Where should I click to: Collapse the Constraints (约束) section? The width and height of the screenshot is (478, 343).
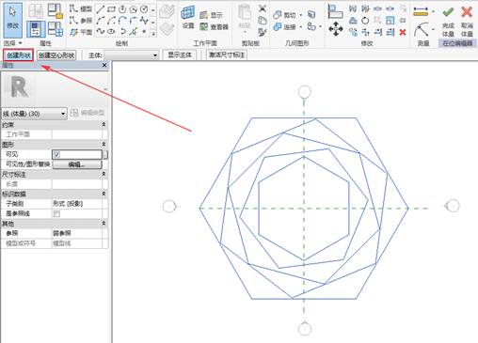coord(104,125)
